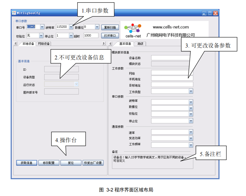Click the cells-net logo image
The height and width of the screenshot is (196, 246).
133,31
